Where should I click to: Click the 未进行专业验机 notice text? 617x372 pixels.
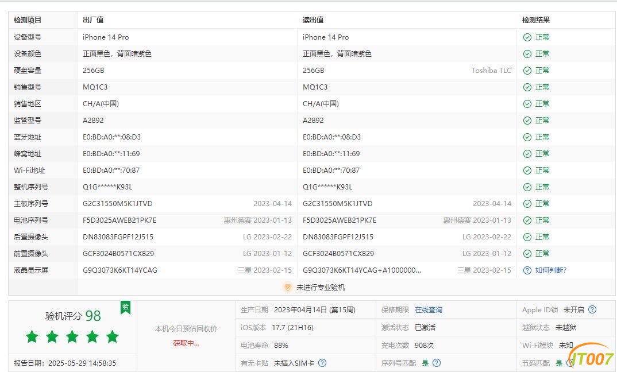[x=321, y=288]
